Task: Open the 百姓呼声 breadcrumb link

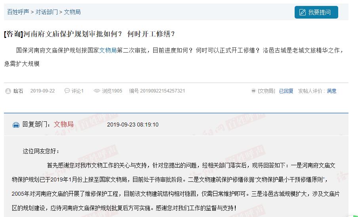Action: [18, 12]
